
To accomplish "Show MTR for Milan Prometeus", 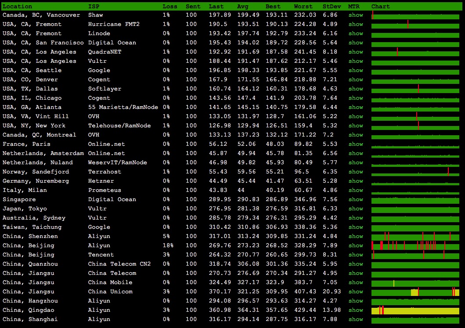I will (356, 190).
